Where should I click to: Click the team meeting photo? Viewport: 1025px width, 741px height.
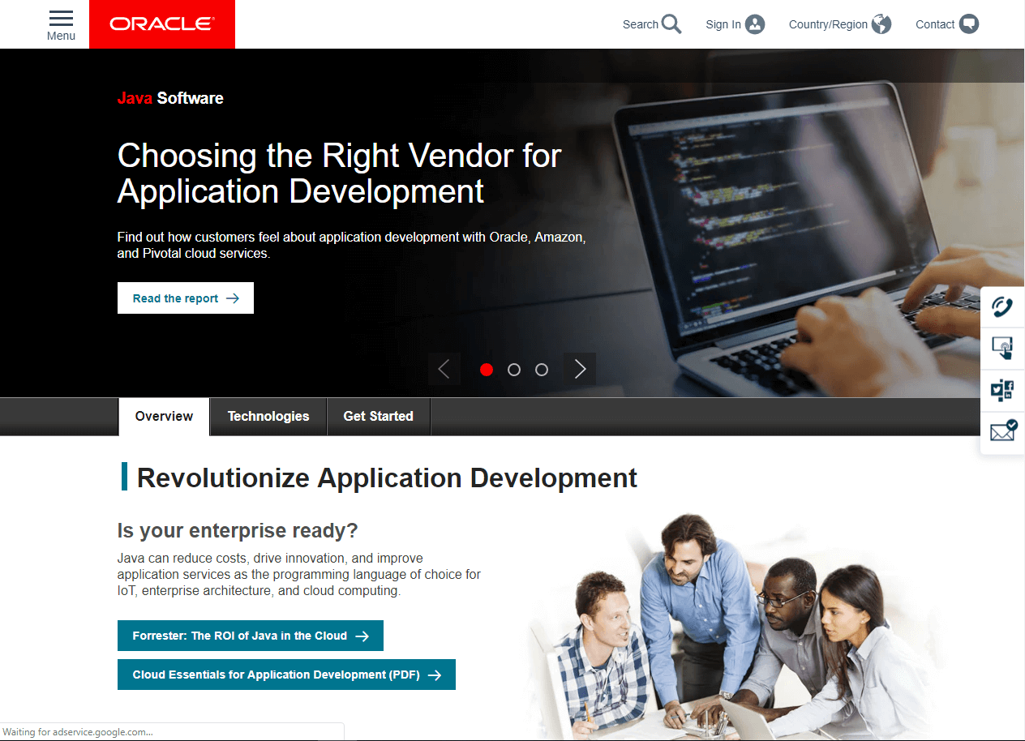click(x=734, y=627)
